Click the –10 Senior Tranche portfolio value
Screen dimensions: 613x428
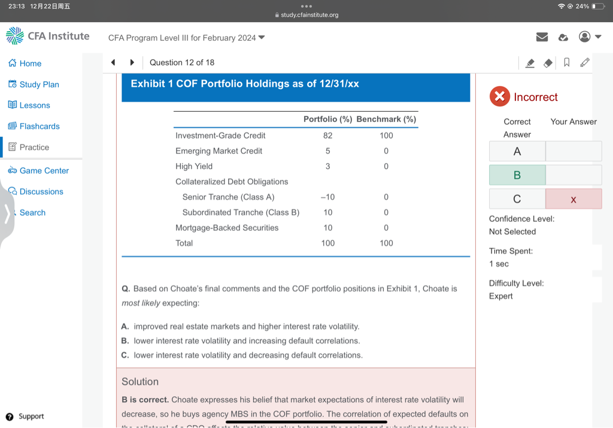[x=327, y=197]
